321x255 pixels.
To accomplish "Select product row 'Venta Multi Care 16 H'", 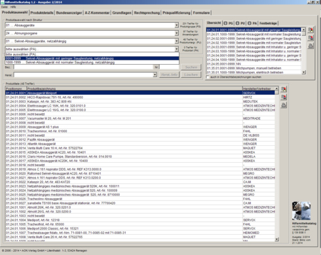I will (140, 148).
